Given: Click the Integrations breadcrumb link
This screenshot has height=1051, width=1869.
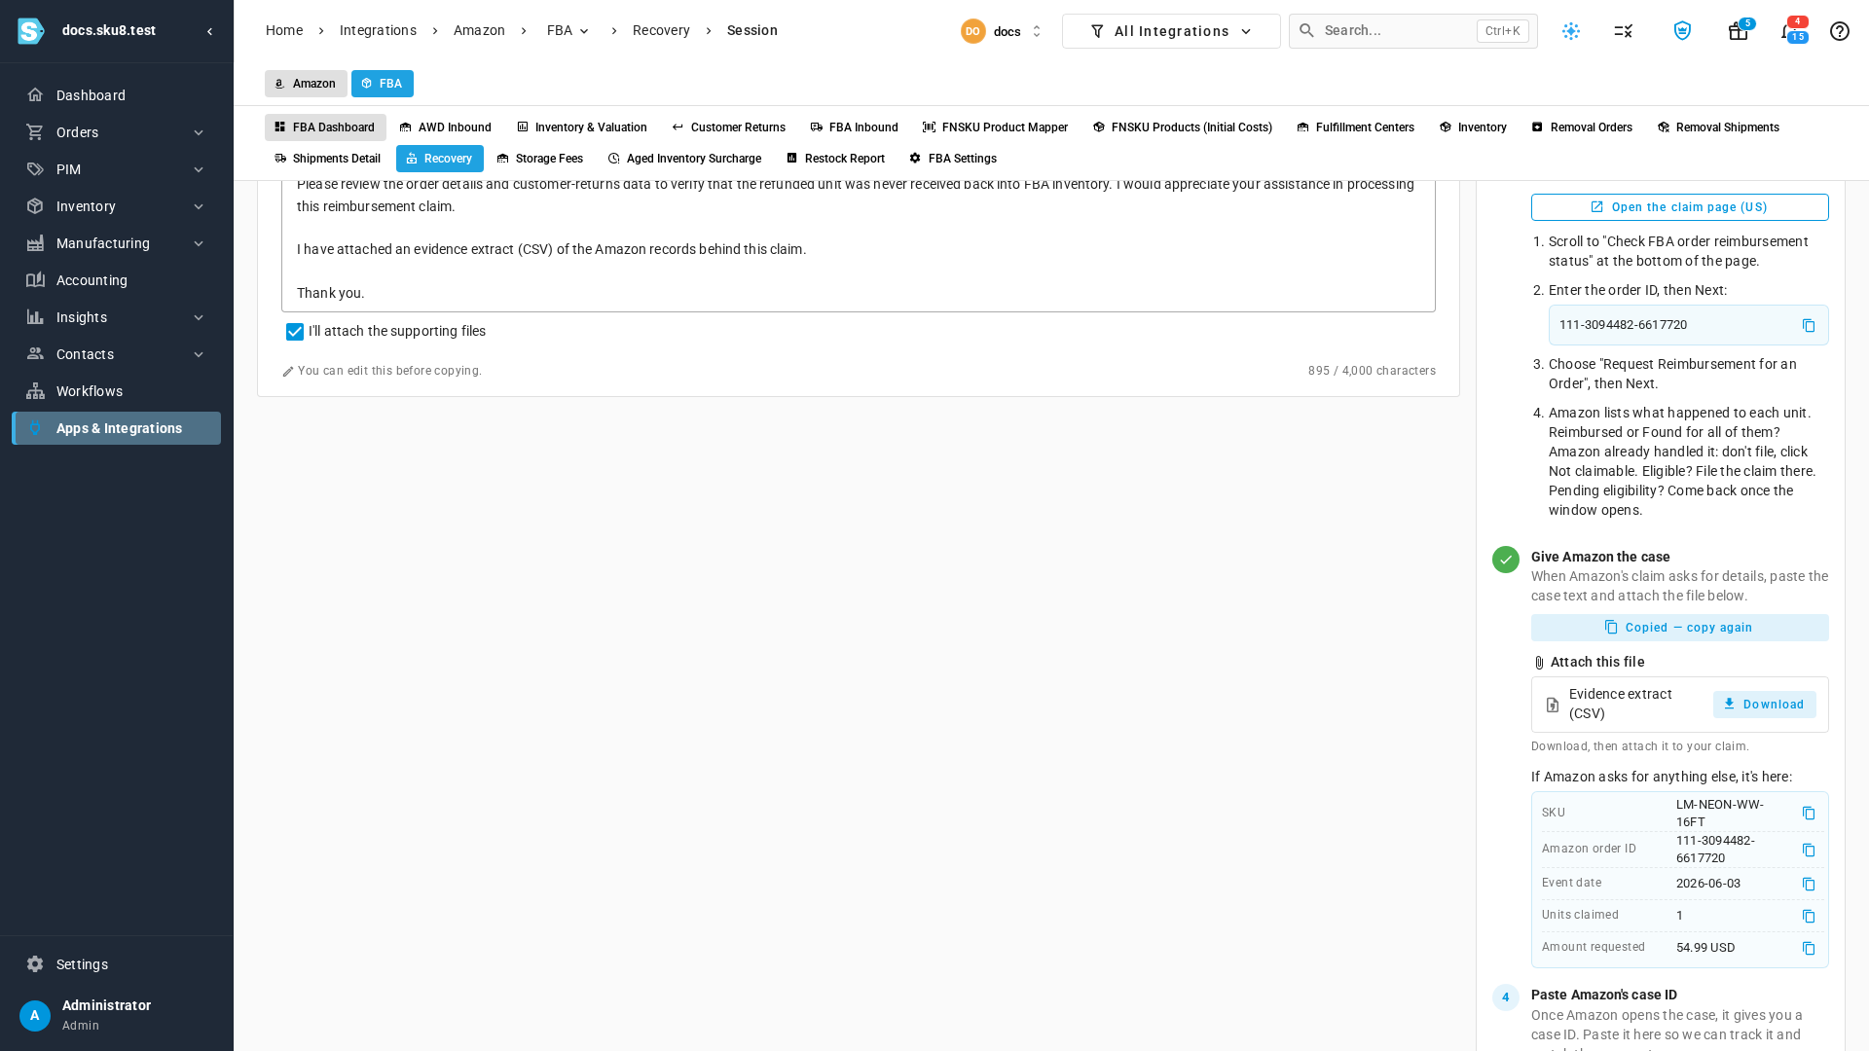Looking at the screenshot, I should point(378,31).
